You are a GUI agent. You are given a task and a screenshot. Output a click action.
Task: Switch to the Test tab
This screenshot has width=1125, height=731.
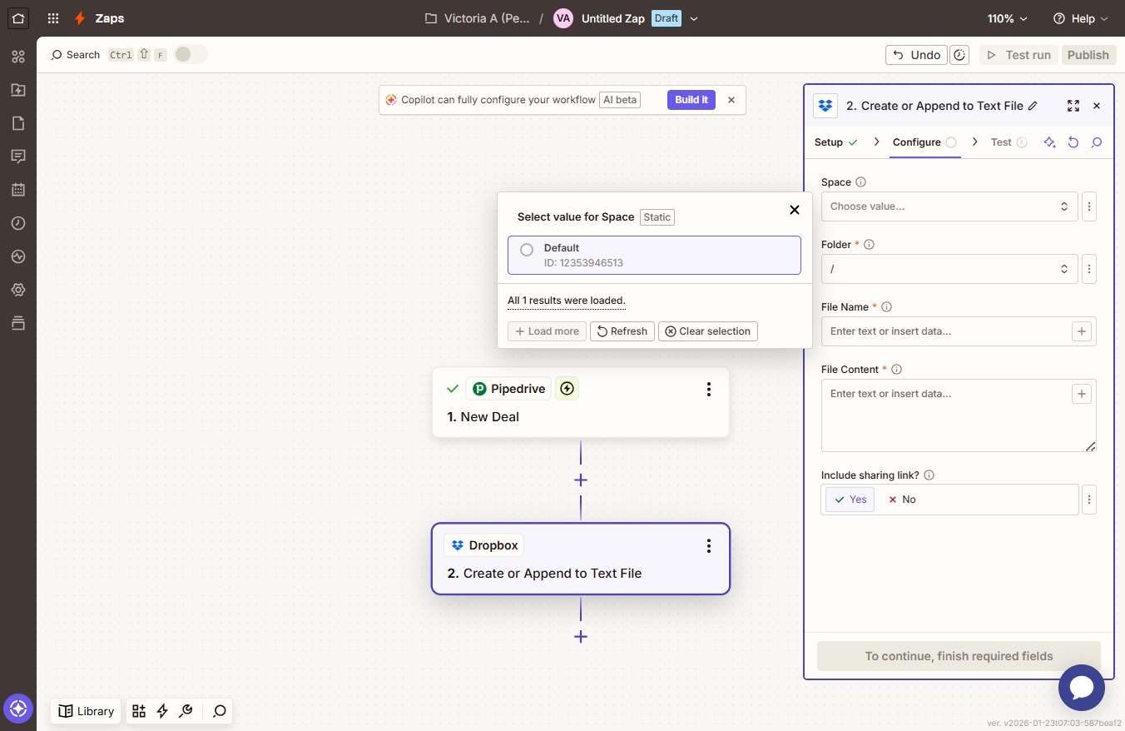tap(1009, 142)
